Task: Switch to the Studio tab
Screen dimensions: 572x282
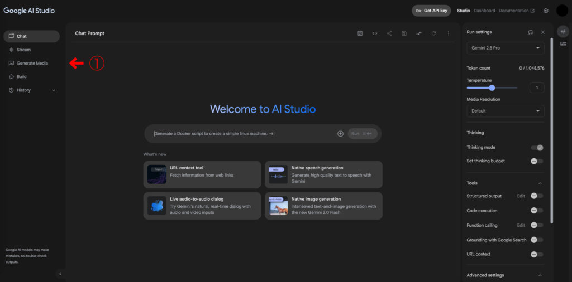Action: point(463,11)
